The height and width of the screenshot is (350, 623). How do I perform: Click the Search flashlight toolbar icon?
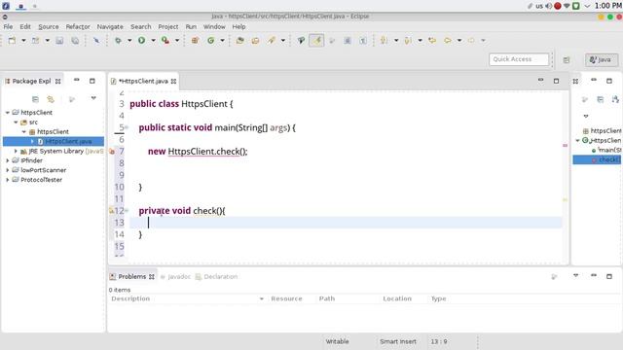tap(272, 41)
